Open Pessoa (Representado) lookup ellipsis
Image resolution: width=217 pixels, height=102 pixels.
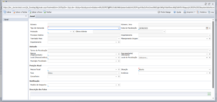[116, 54]
